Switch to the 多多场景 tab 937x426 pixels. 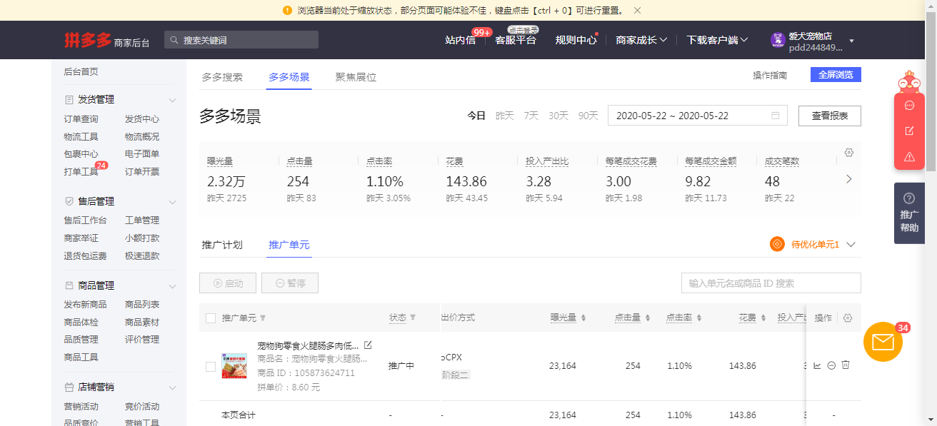289,77
